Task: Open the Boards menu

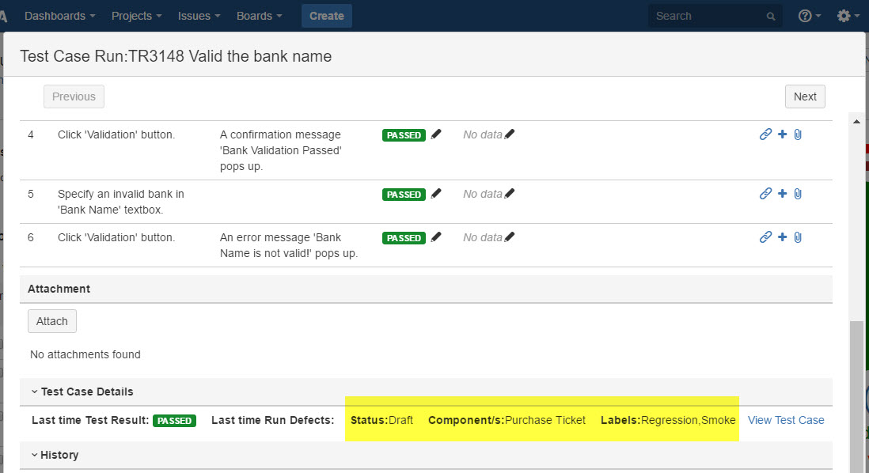Action: tap(260, 16)
